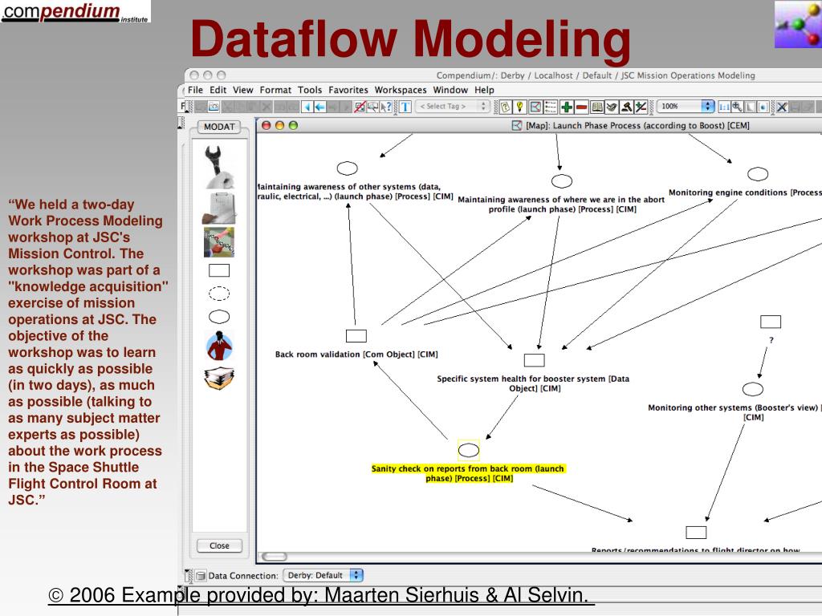Click the 1:1 actual size zoom icon
The height and width of the screenshot is (616, 822).
724,107
